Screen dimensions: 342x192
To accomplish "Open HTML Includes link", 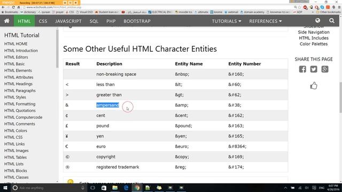I will click(x=314, y=38).
